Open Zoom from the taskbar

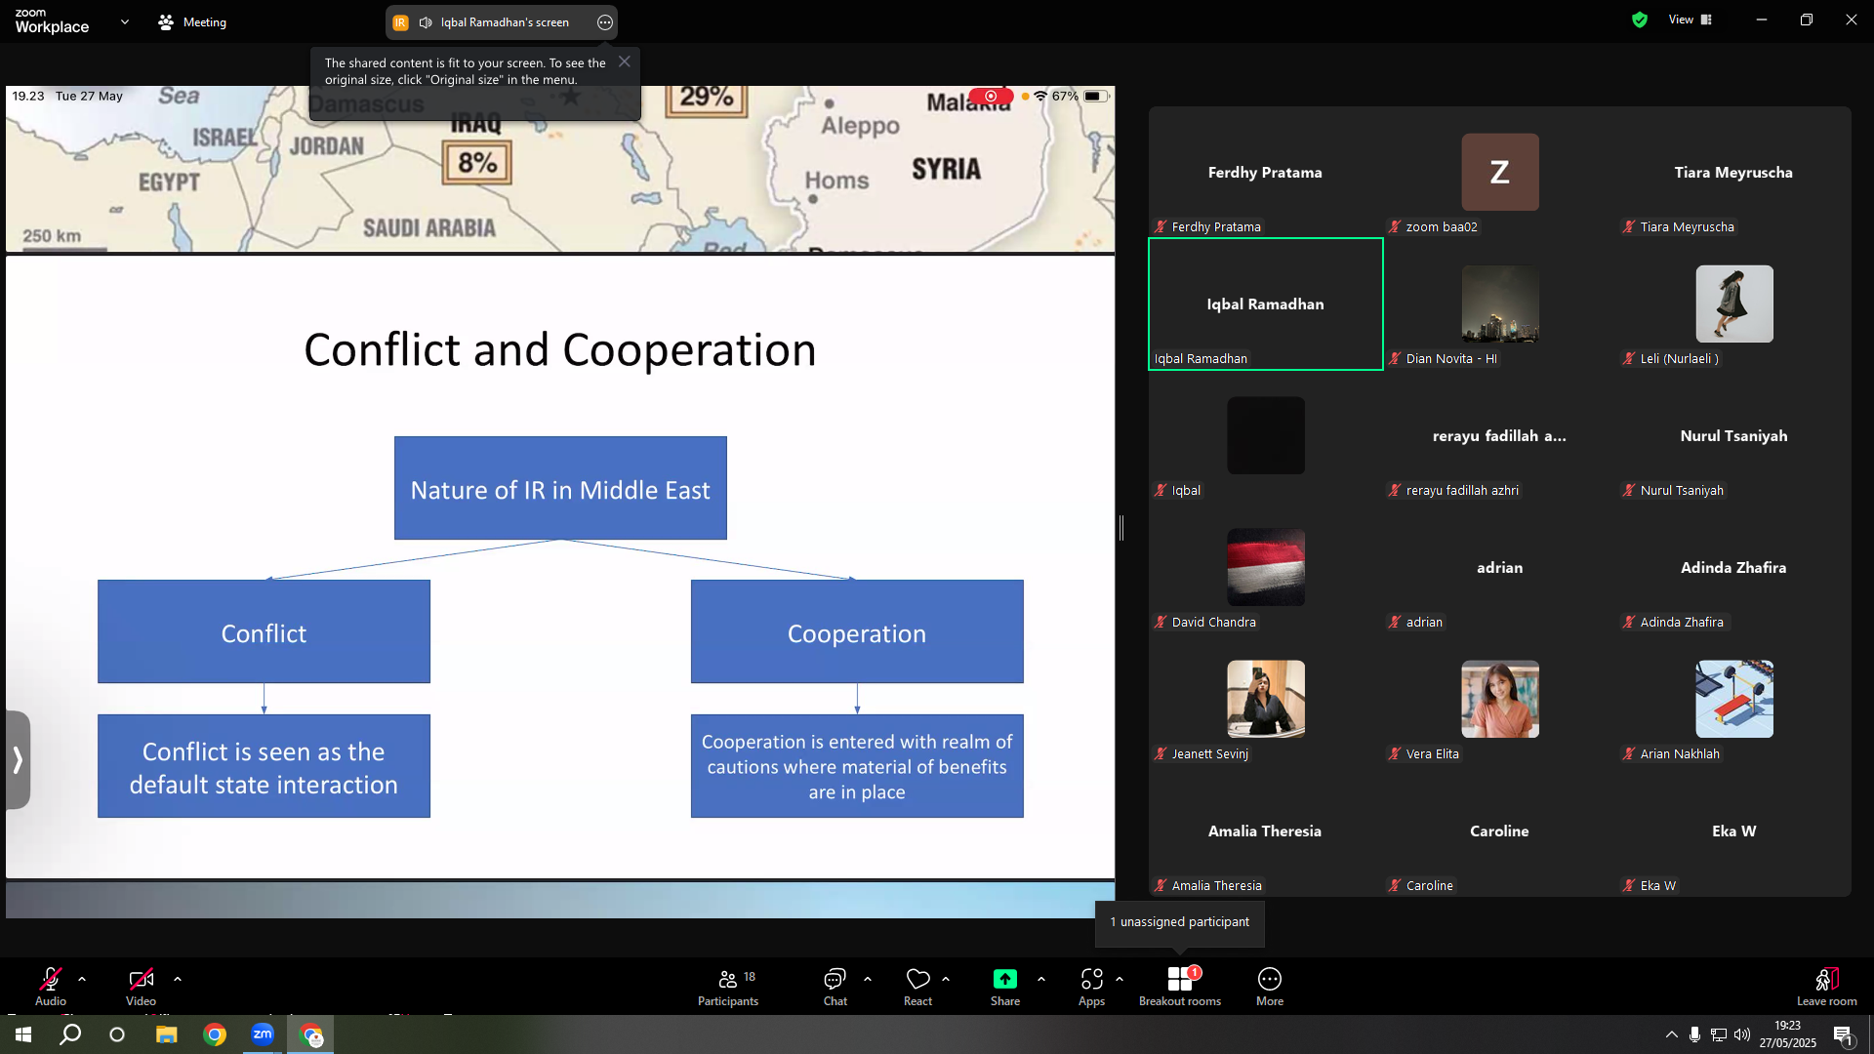coord(263,1034)
